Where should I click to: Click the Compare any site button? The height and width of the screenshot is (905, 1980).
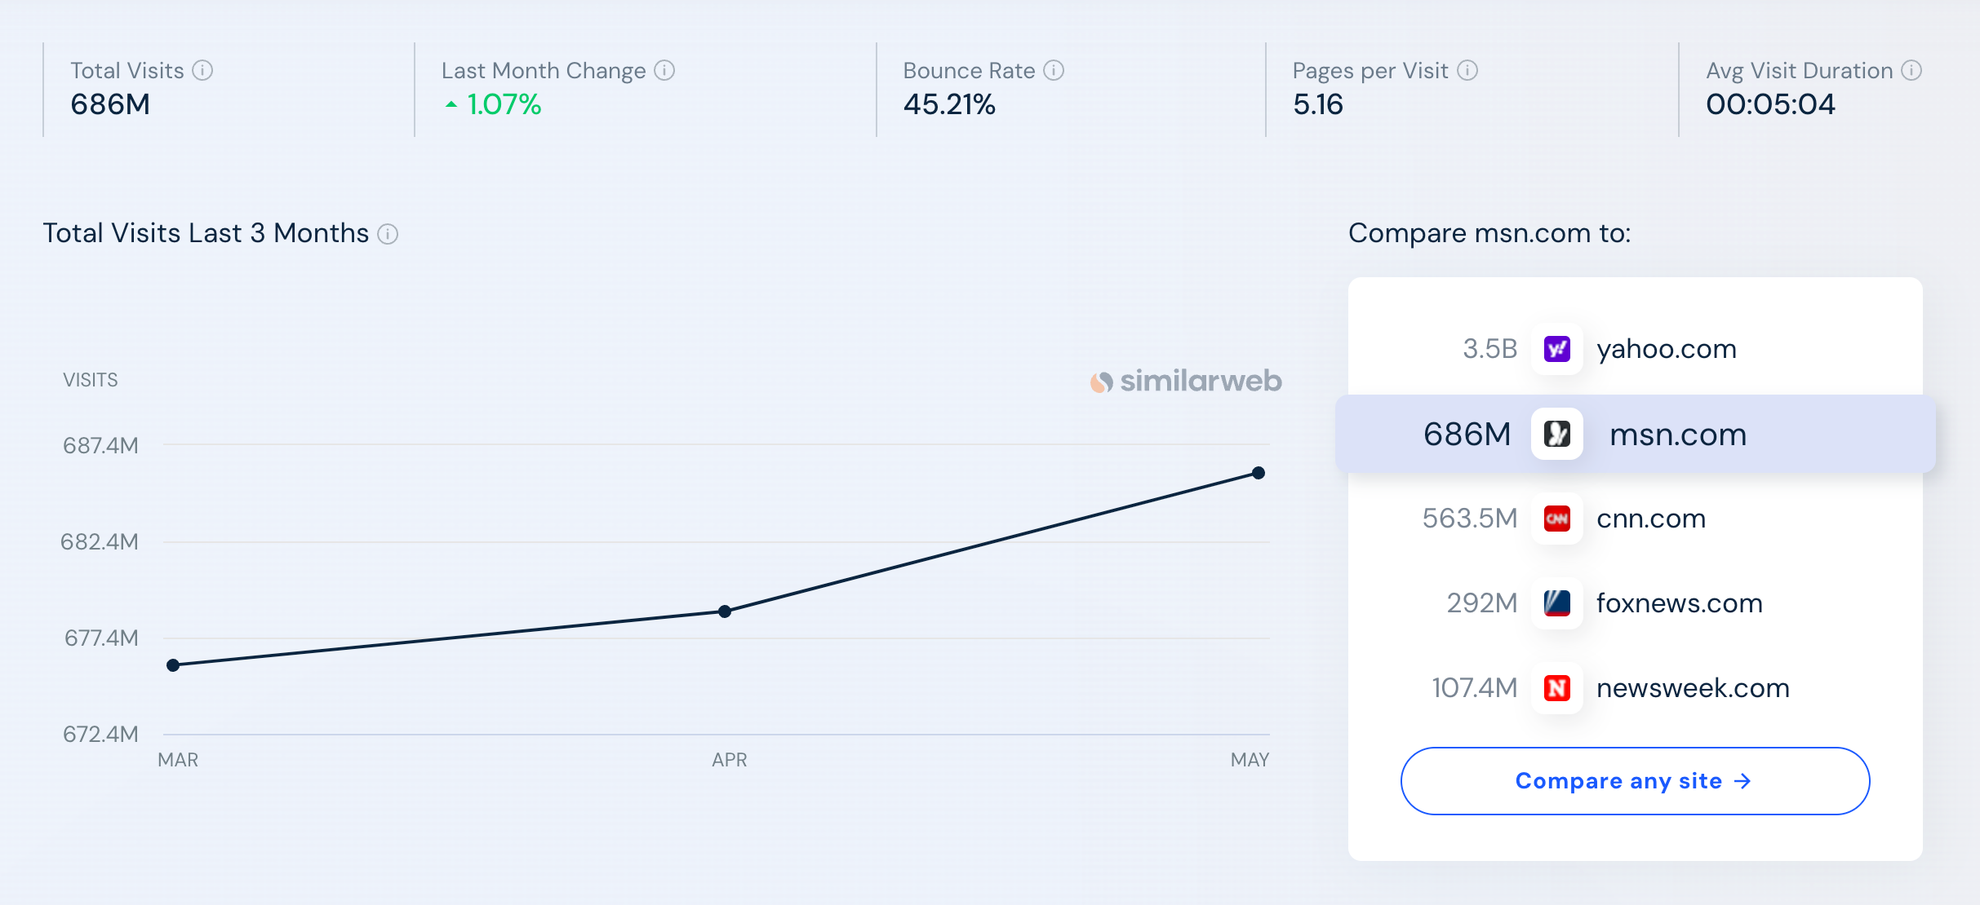click(x=1635, y=781)
